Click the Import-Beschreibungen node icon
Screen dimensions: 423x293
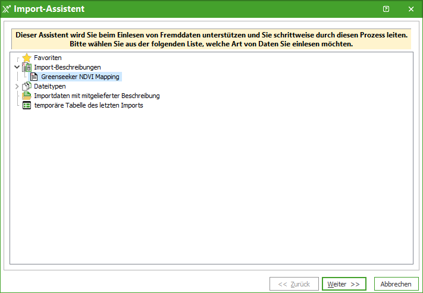(26, 68)
